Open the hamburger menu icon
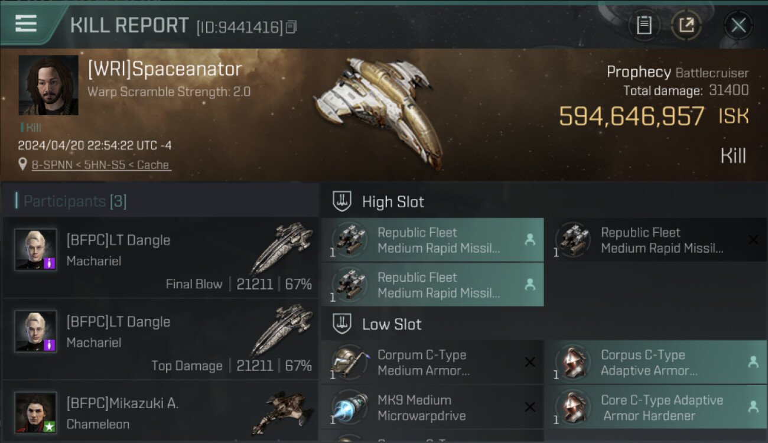This screenshot has width=768, height=443. [x=26, y=24]
